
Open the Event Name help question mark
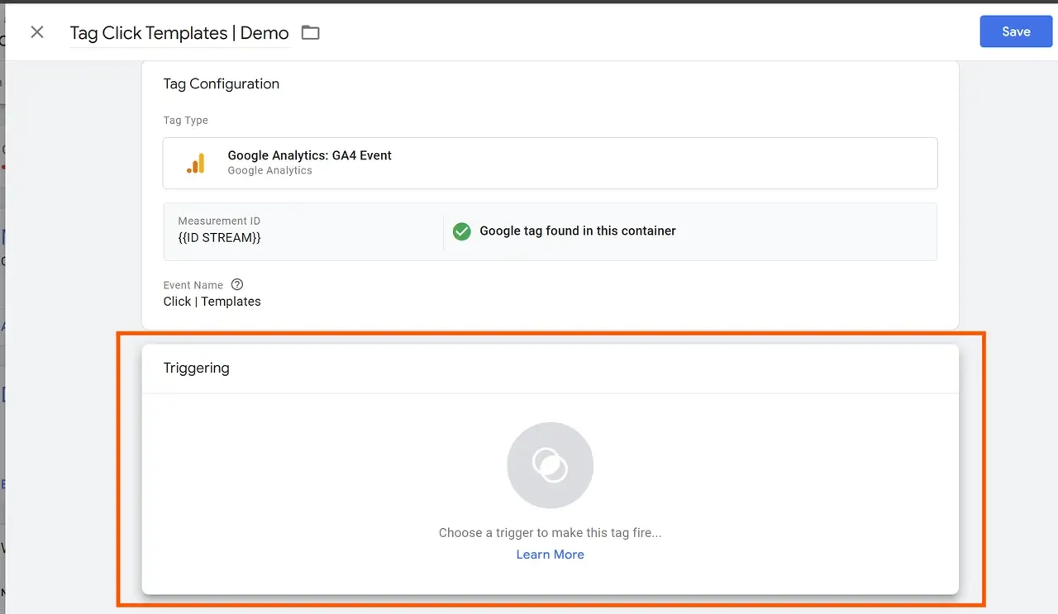point(237,284)
